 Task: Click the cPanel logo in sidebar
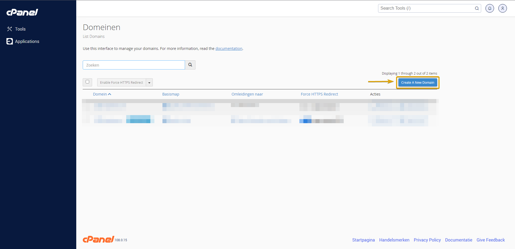[x=22, y=12]
